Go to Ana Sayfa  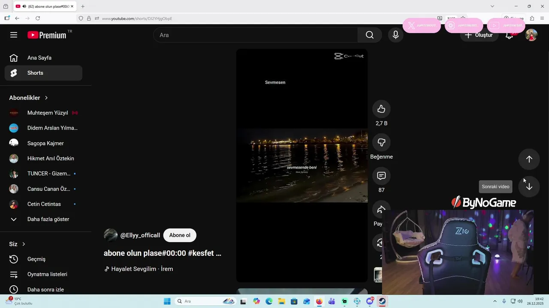tap(43, 58)
